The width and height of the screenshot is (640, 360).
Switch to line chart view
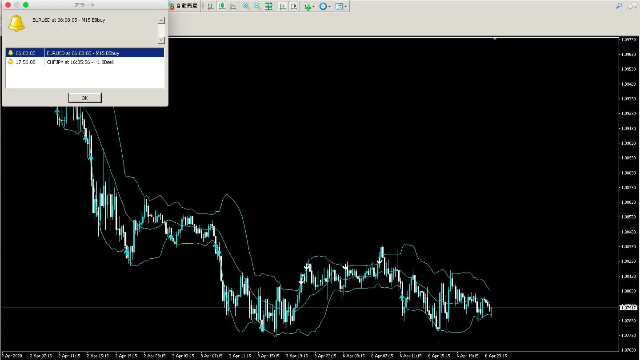coord(232,6)
